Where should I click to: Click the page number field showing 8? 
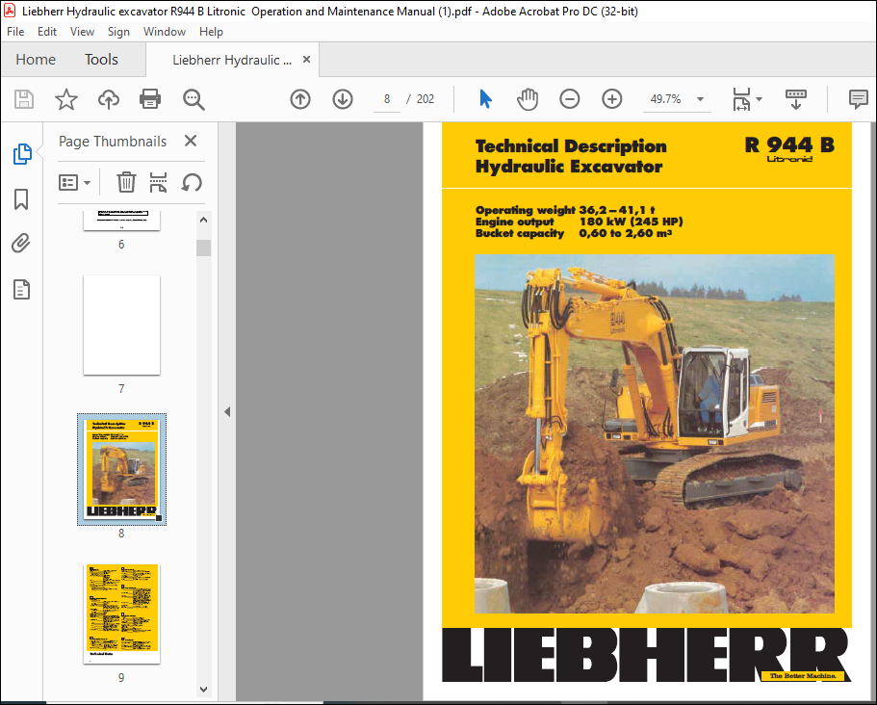tap(386, 99)
